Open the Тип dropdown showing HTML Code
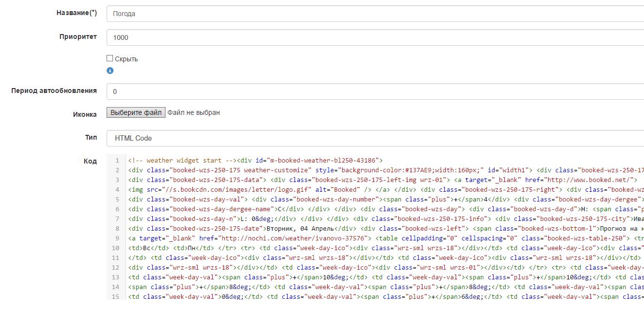The width and height of the screenshot is (644, 311). point(375,138)
